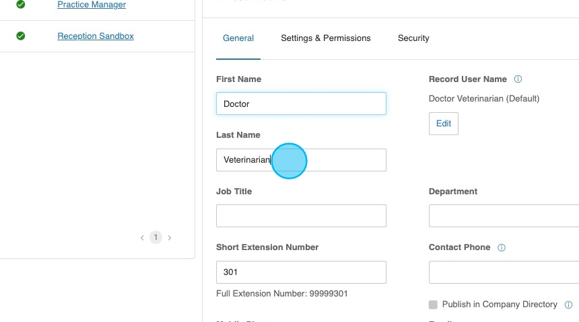
Task: Switch to the Security tab
Action: click(413, 38)
